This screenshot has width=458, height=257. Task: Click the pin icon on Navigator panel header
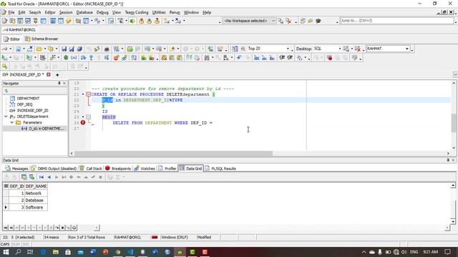[59, 83]
